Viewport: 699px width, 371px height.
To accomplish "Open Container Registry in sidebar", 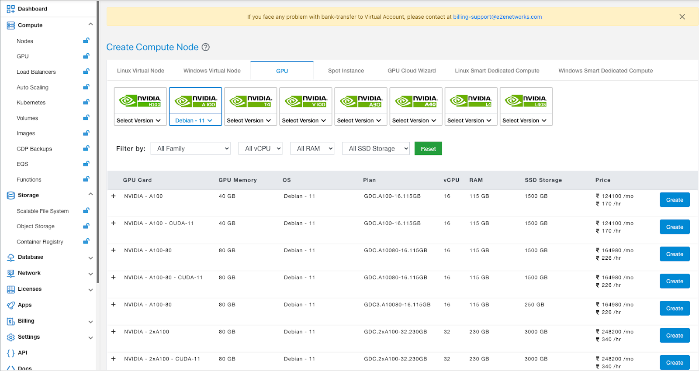I will click(x=40, y=242).
